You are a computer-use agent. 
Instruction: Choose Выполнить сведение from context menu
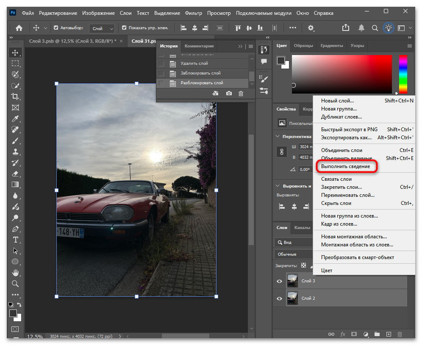click(345, 166)
